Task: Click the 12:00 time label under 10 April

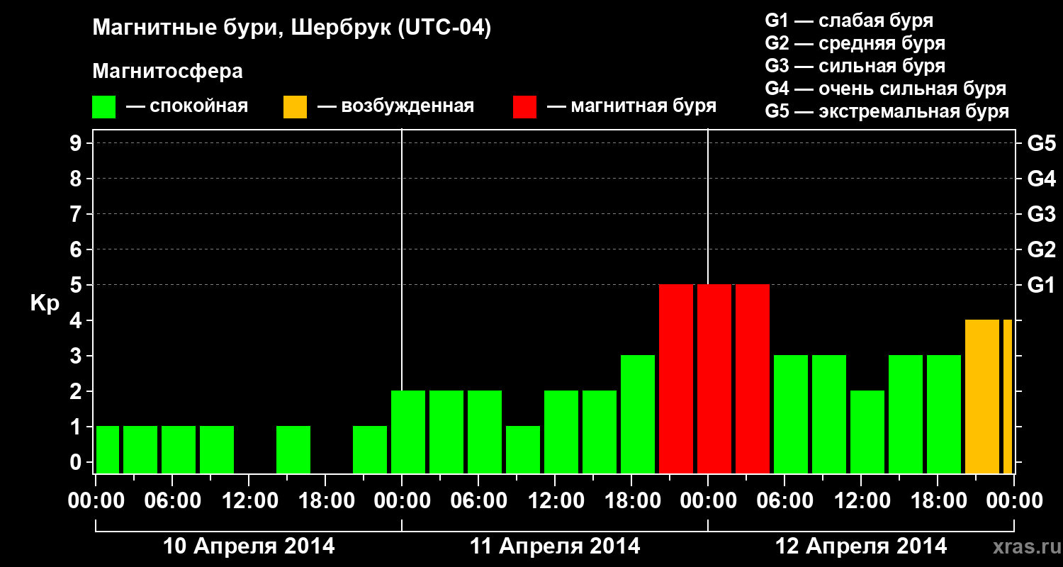Action: (x=249, y=501)
